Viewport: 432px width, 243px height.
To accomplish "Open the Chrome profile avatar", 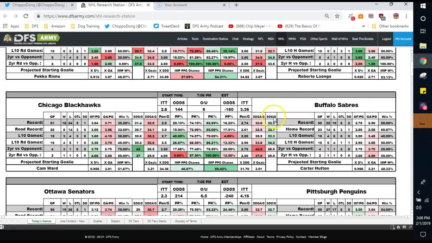I will coord(396,16).
